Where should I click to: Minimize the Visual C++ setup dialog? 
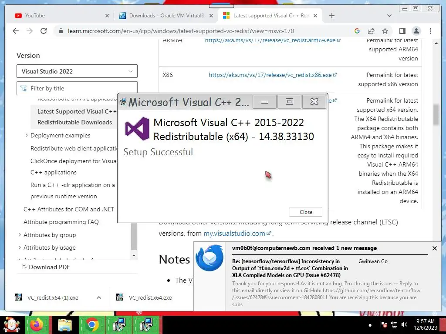264,102
